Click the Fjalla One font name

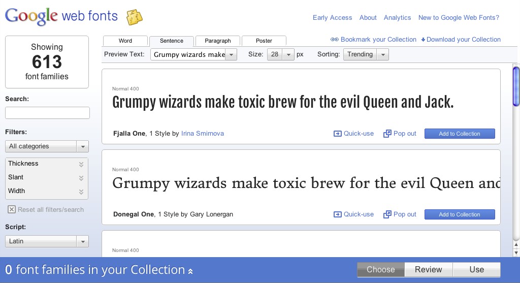point(129,134)
